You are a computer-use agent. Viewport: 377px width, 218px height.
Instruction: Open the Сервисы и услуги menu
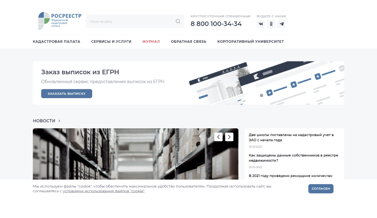click(x=111, y=41)
